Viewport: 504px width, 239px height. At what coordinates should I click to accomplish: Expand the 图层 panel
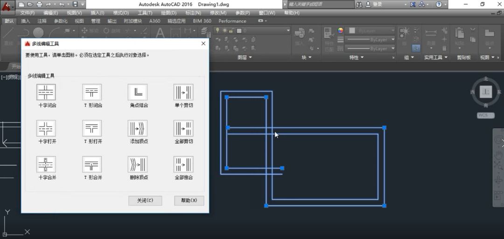[x=245, y=57]
